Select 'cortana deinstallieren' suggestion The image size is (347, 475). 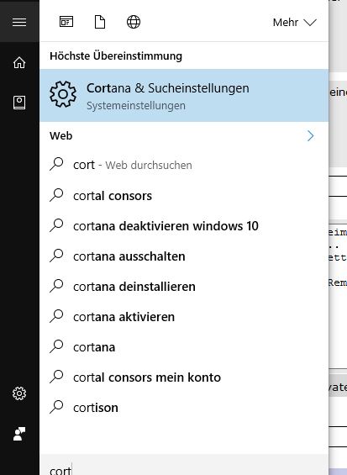pos(184,287)
